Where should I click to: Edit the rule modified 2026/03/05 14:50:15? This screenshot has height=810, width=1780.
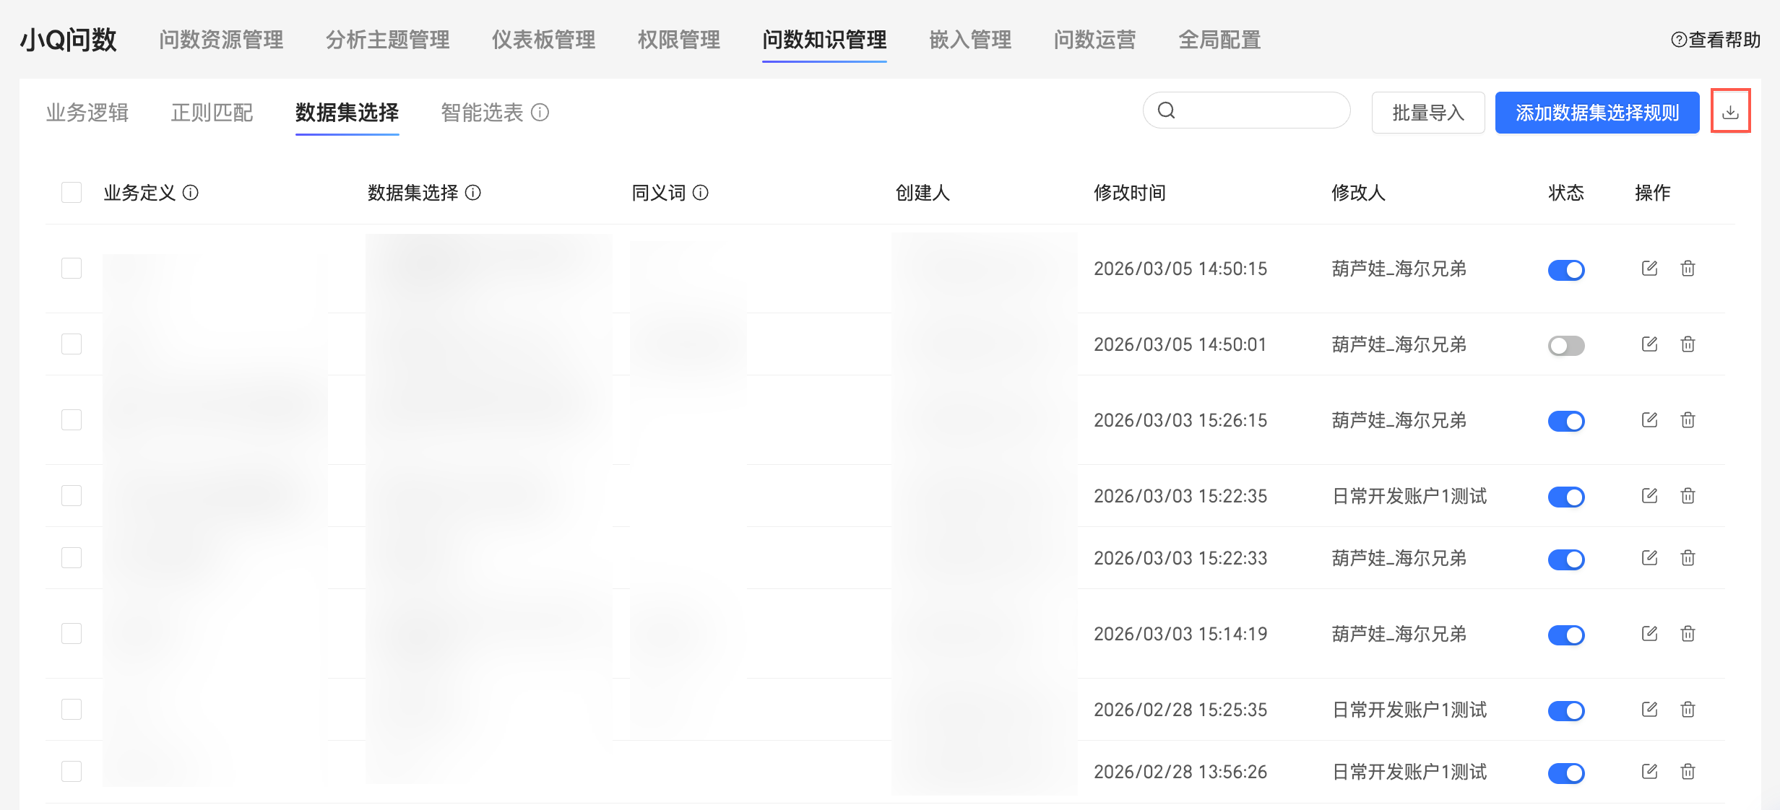pos(1649,269)
